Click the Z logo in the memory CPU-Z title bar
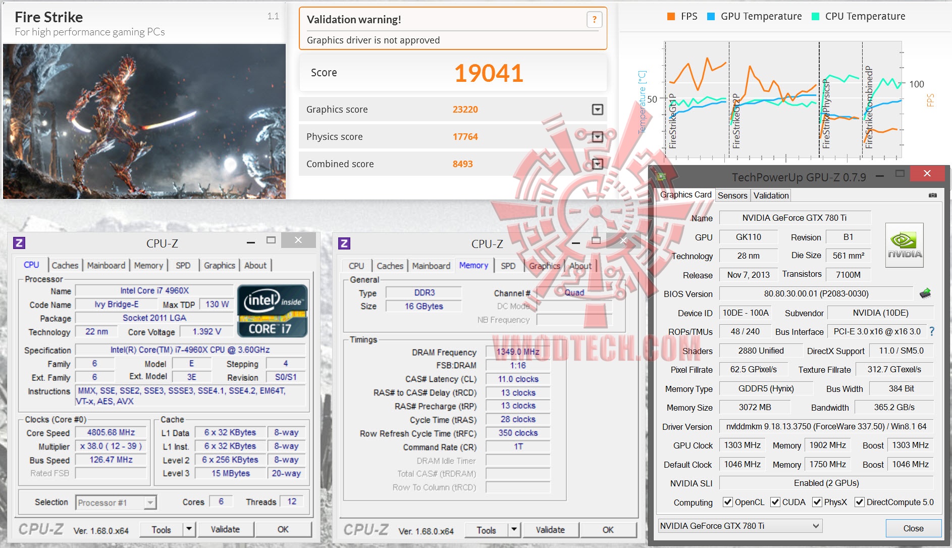This screenshot has width=952, height=548. (344, 243)
